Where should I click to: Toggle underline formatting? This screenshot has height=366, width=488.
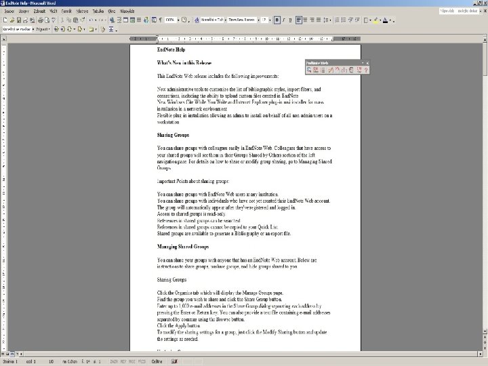tap(290, 20)
